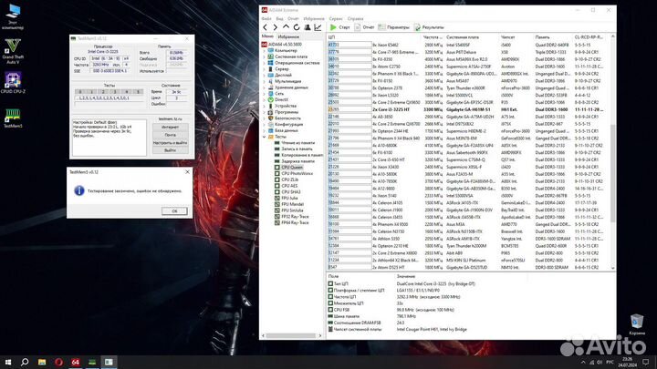This screenshot has height=369, width=657.
Task: Expand the Сервер tree node
Action: coord(265,69)
